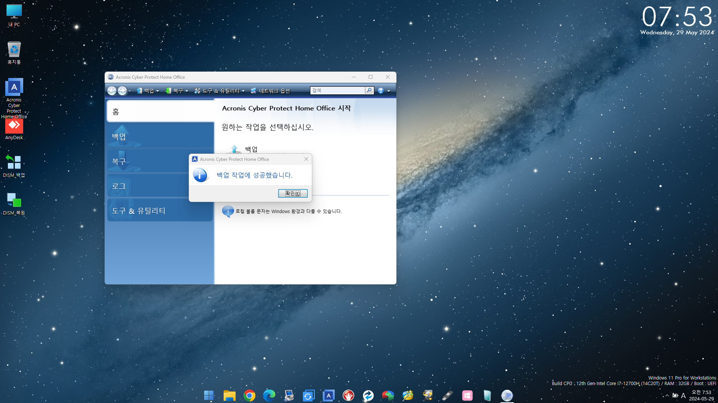Maximize the Acronis main window
The image size is (718, 403).
(x=371, y=77)
